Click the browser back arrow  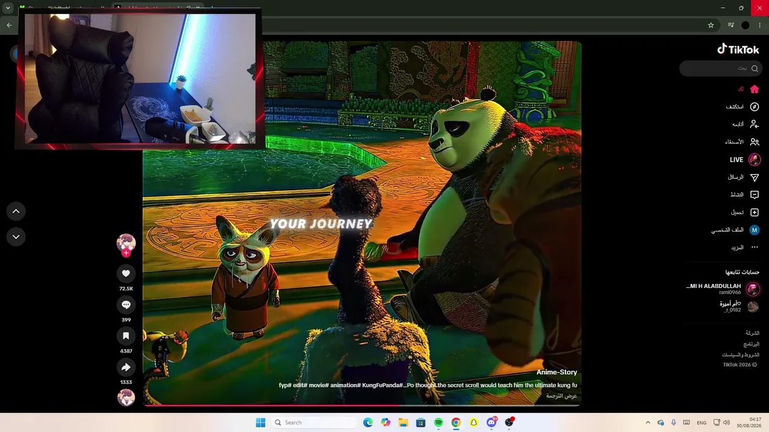9,25
